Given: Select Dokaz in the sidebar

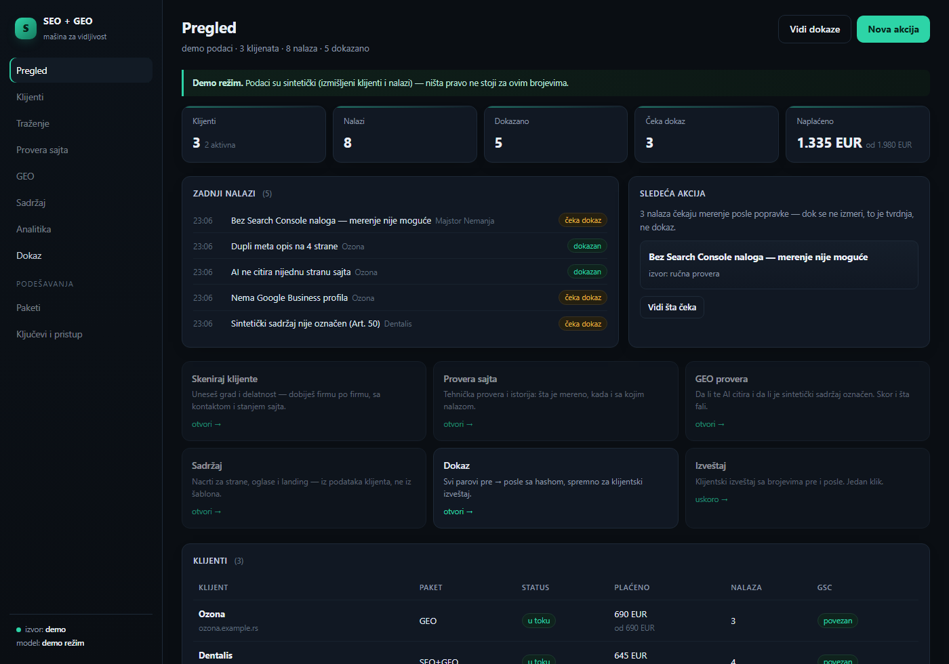Looking at the screenshot, I should (x=81, y=255).
